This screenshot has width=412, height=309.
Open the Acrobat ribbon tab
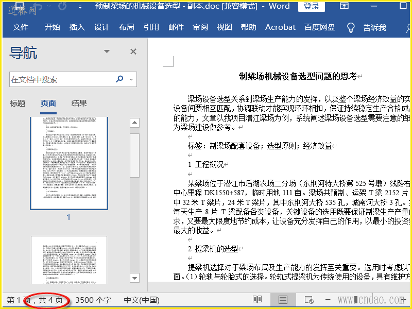(x=280, y=27)
